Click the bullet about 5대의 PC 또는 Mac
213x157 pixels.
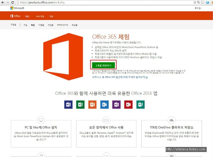[111, 51]
